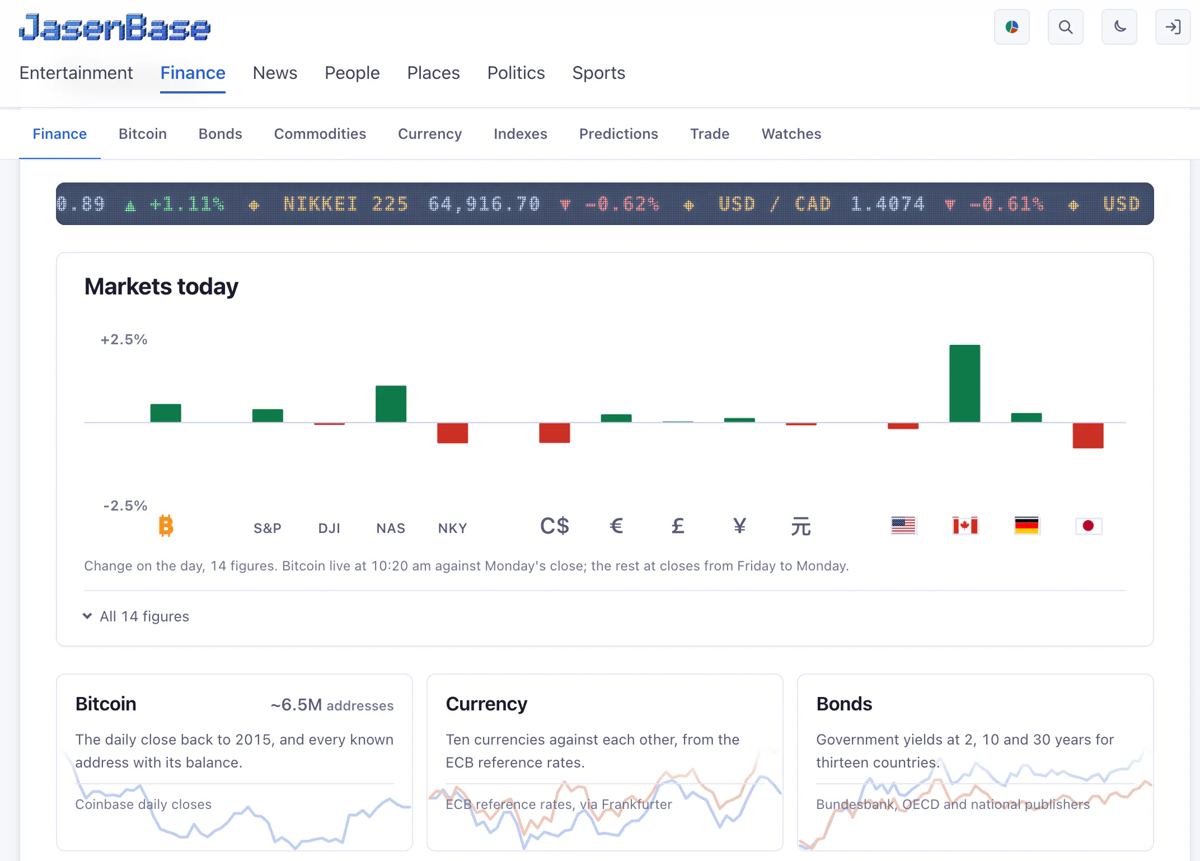Open the search magnifier icon
1200x861 pixels.
tap(1065, 27)
